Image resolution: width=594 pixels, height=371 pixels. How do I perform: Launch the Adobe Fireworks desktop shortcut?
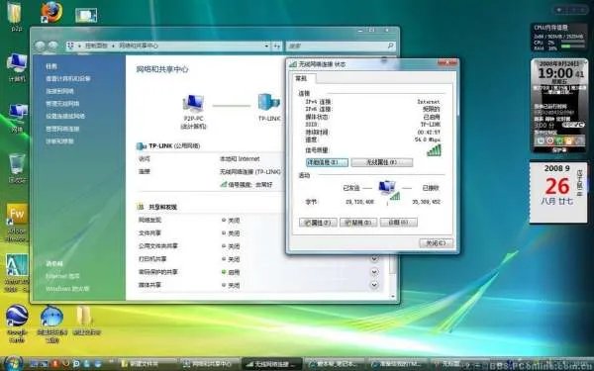pyautogui.click(x=17, y=223)
